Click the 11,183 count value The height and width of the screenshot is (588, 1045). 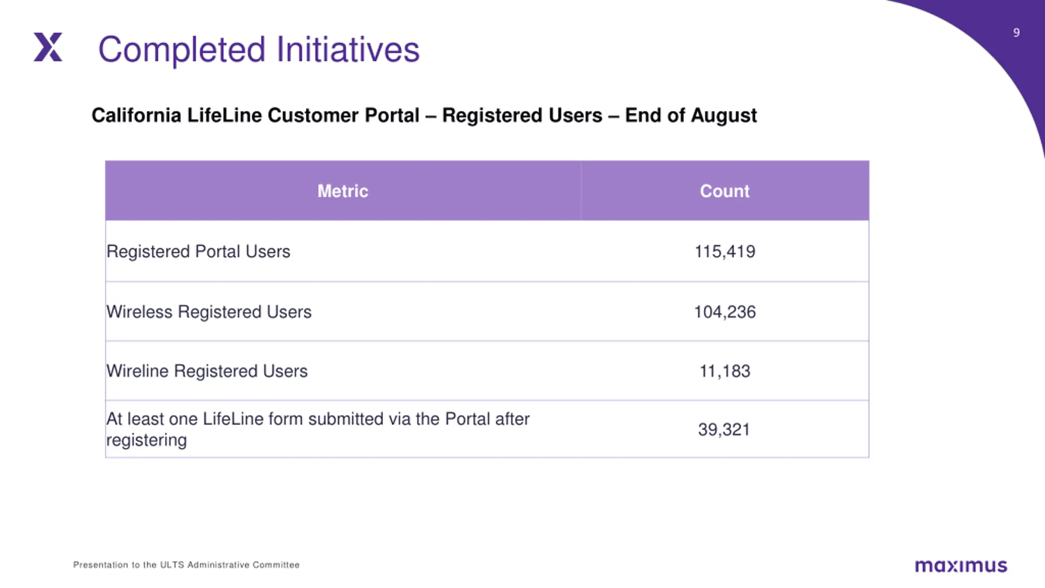pos(725,371)
